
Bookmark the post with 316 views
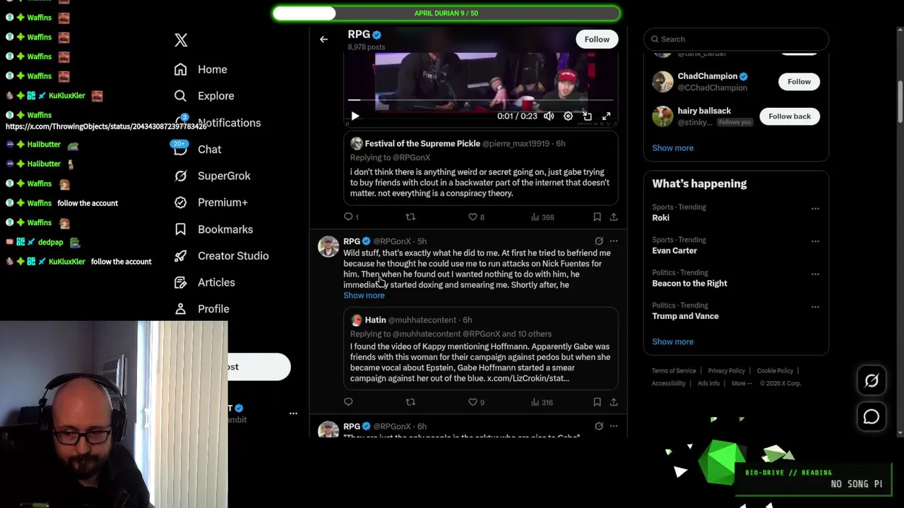coord(597,402)
